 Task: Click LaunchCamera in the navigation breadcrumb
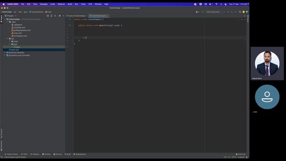(36, 12)
